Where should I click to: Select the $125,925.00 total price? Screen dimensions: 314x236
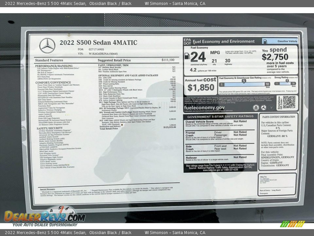[170, 127]
